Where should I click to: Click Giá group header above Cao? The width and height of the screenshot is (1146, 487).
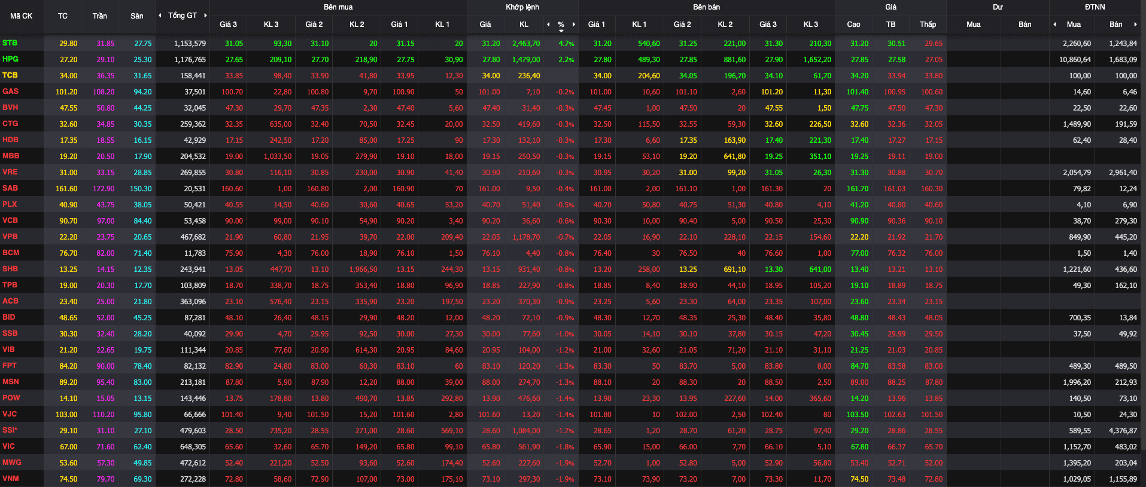point(891,7)
